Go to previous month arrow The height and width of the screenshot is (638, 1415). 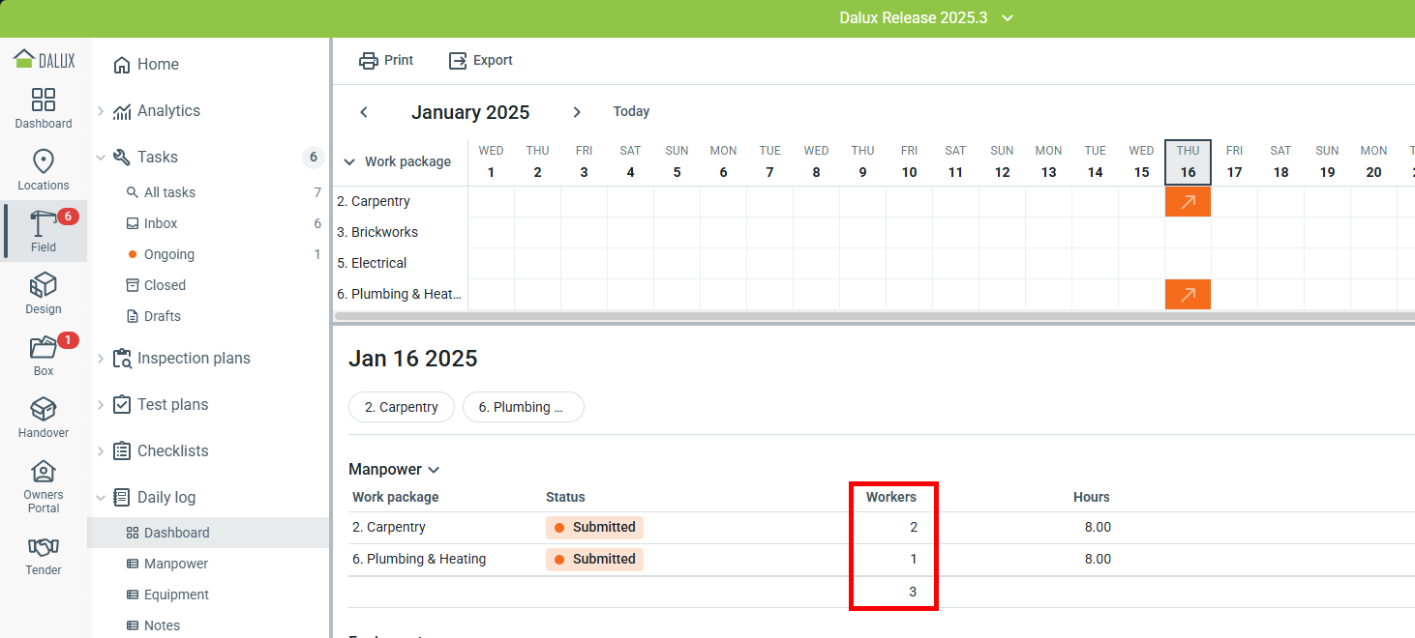(x=364, y=112)
